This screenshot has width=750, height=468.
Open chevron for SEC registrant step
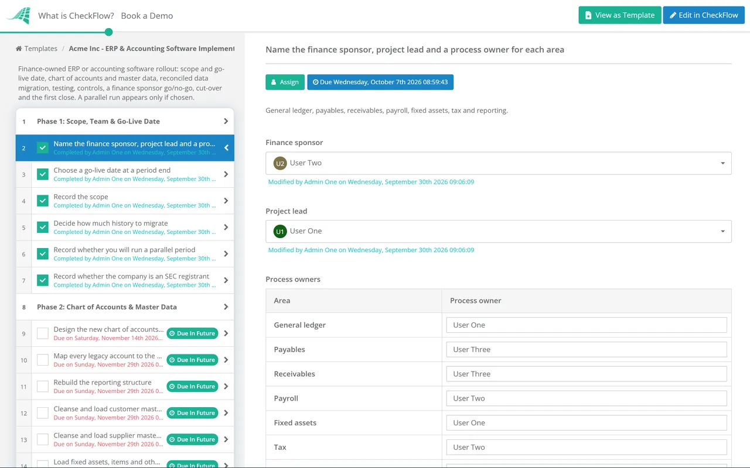226,280
